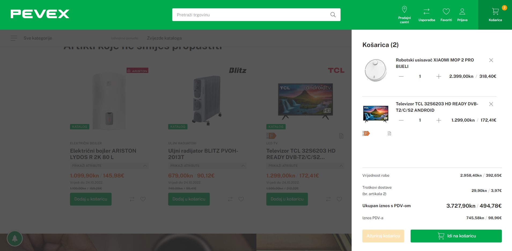Open the Prijava login
512x251 pixels.
click(x=462, y=15)
